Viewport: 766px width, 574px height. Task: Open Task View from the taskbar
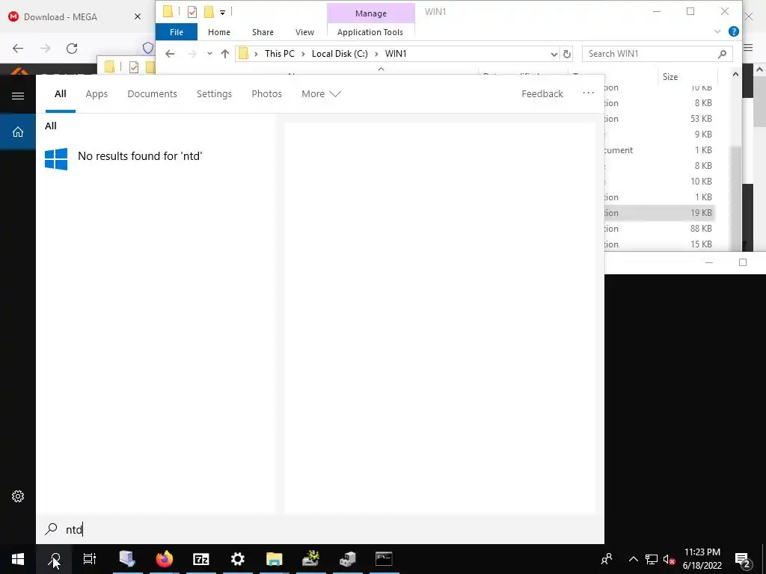click(90, 559)
